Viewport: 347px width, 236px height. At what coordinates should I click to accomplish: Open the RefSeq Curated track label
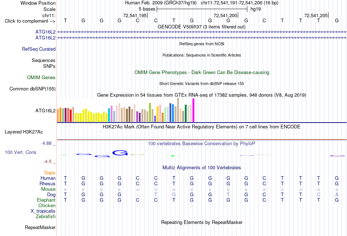pyautogui.click(x=38, y=49)
